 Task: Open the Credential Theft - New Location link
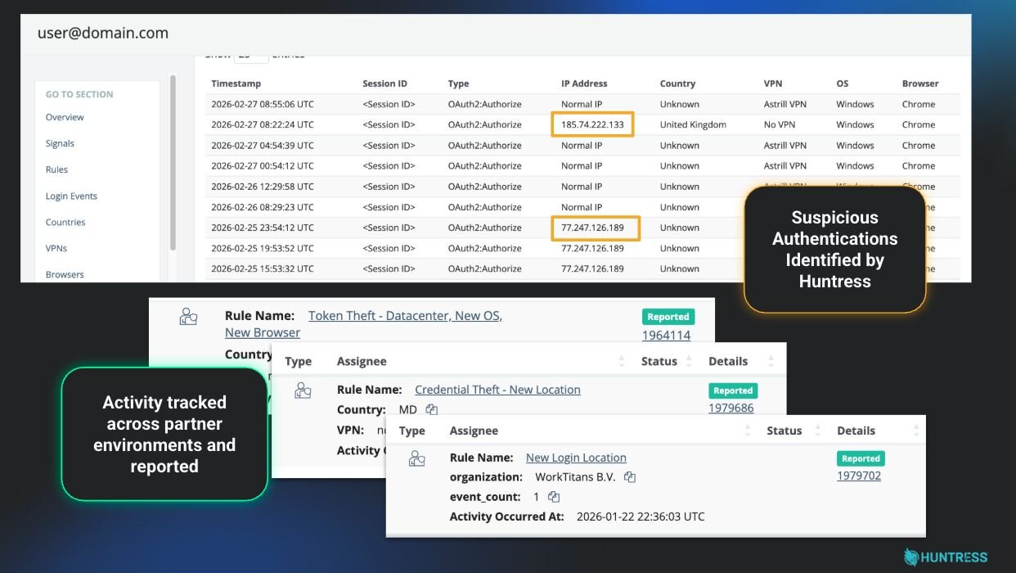[497, 390]
